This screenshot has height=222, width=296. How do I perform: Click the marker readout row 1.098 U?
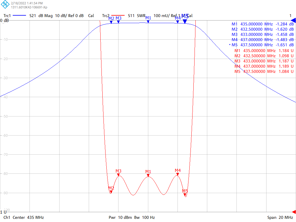[264, 56]
